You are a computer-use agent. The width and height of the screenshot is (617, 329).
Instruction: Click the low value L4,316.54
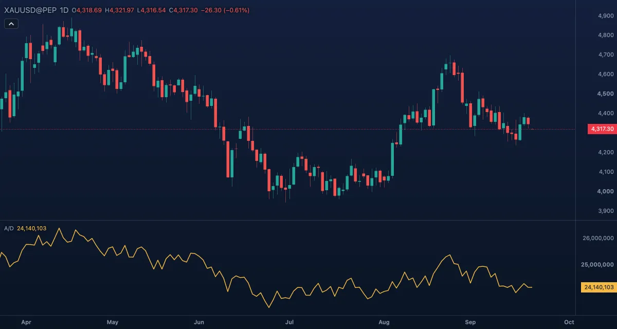tap(151, 10)
